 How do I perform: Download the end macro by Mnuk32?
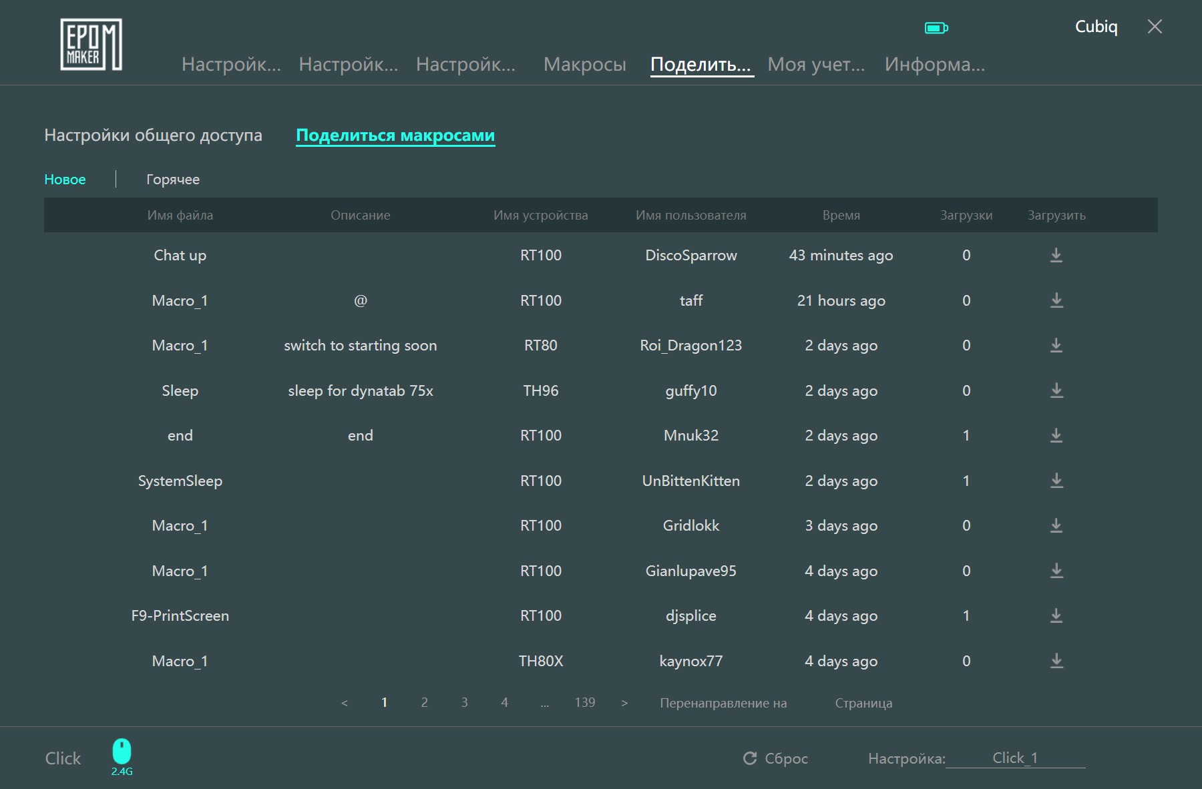[x=1056, y=435]
